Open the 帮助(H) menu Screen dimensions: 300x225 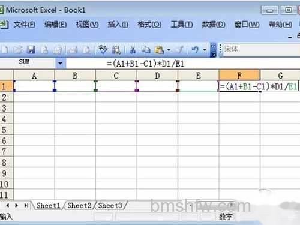click(x=280, y=25)
